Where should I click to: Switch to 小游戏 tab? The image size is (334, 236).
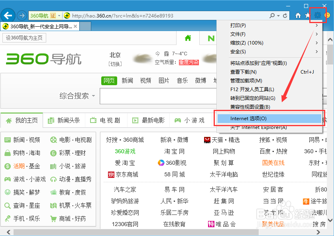(191, 120)
